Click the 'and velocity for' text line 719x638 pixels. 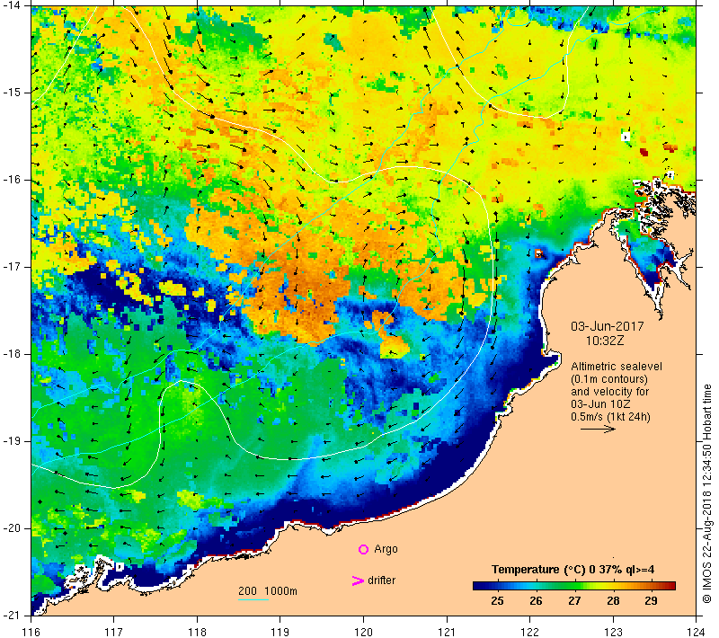tap(610, 392)
